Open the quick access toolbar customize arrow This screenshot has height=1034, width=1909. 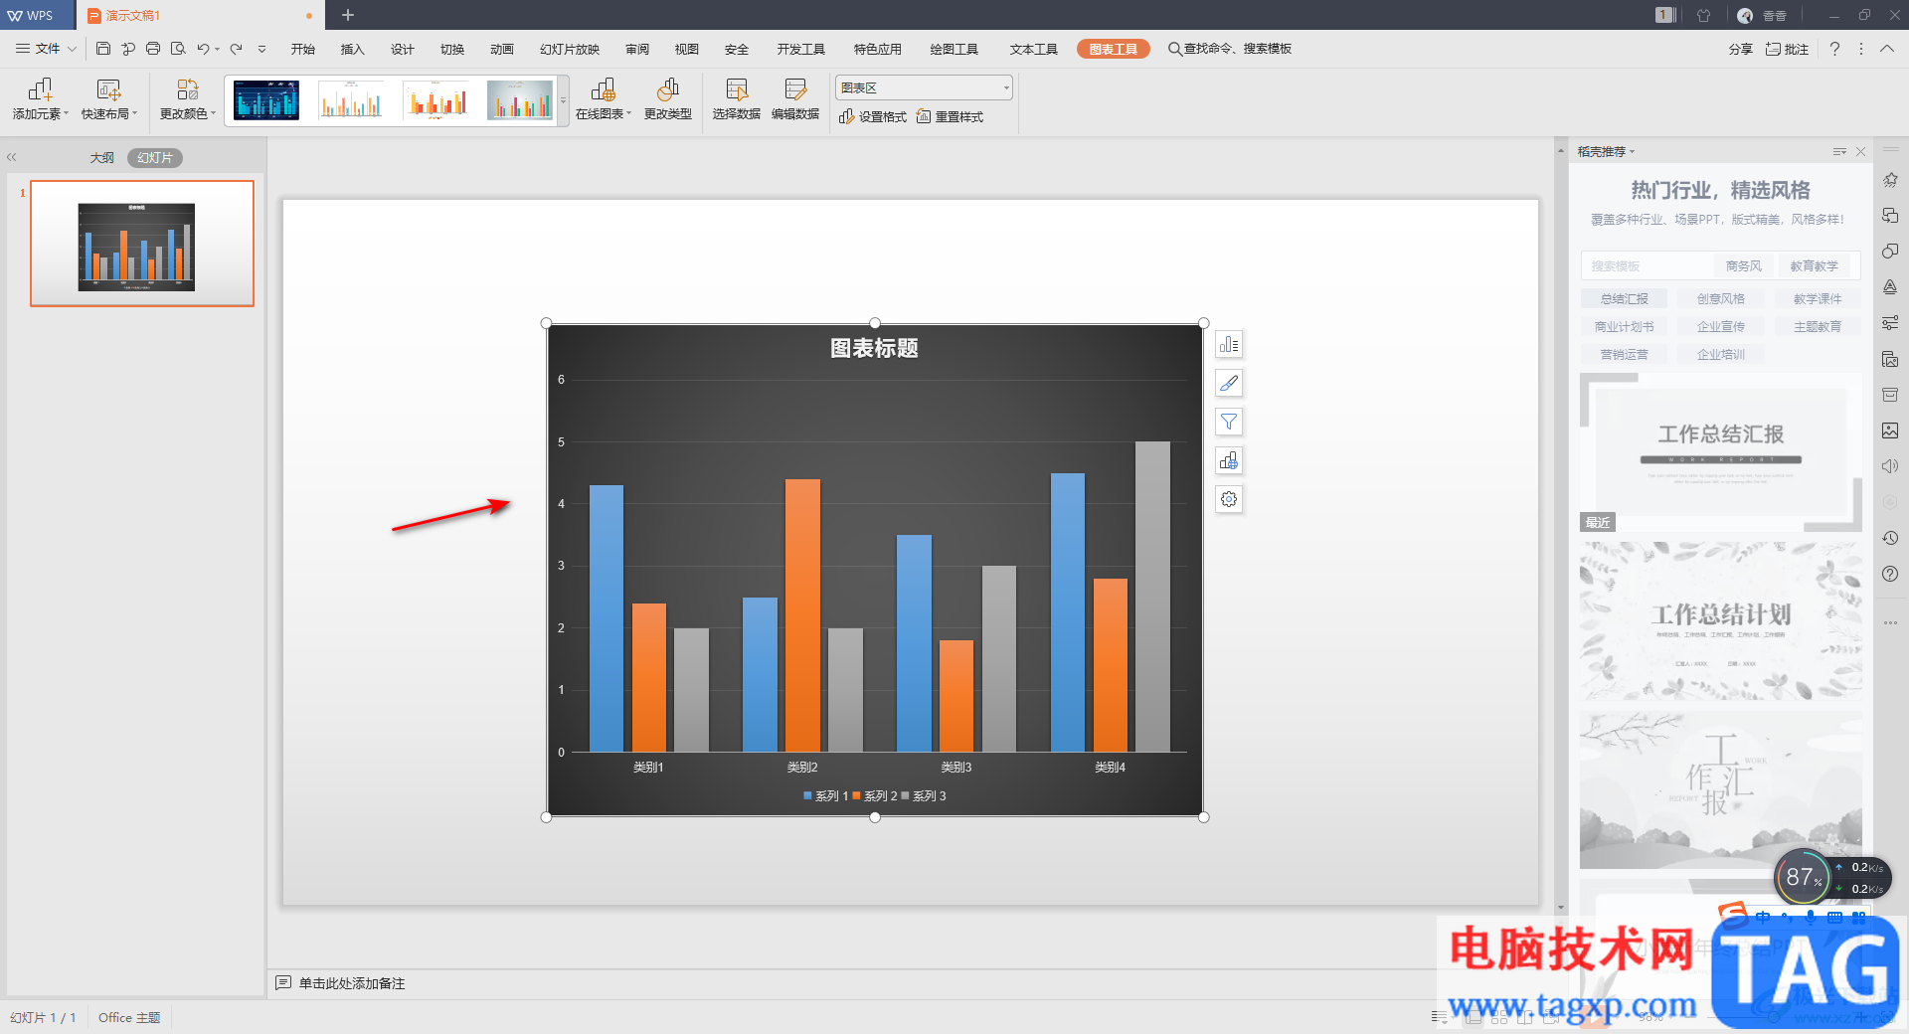click(261, 49)
